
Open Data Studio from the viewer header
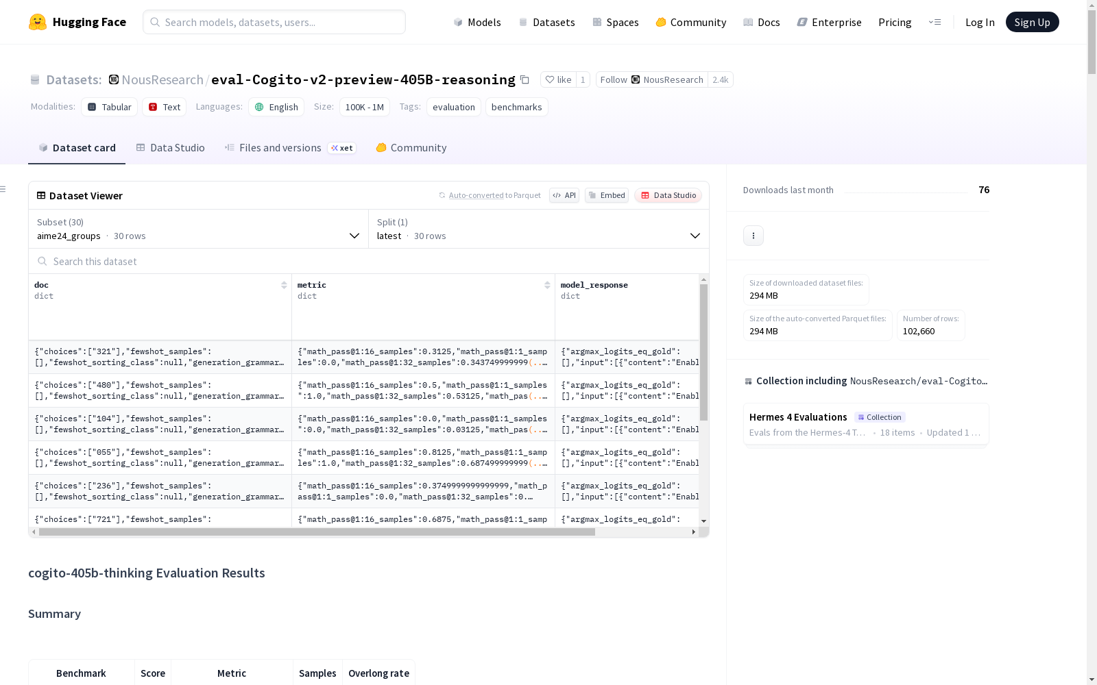[668, 195]
